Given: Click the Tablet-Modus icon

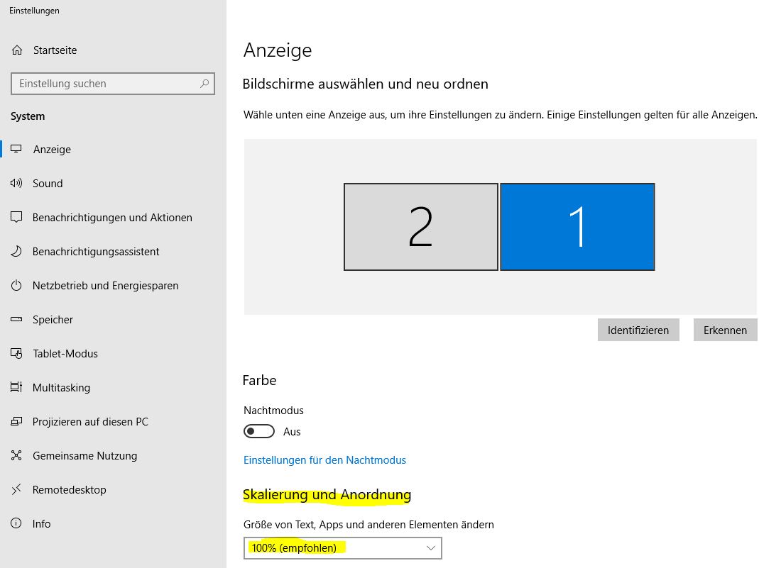Looking at the screenshot, I should (x=17, y=354).
